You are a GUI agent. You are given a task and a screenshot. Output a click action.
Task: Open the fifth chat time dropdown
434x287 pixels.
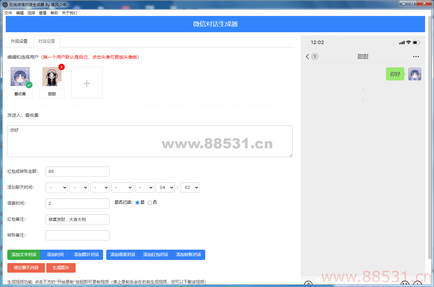pos(145,188)
